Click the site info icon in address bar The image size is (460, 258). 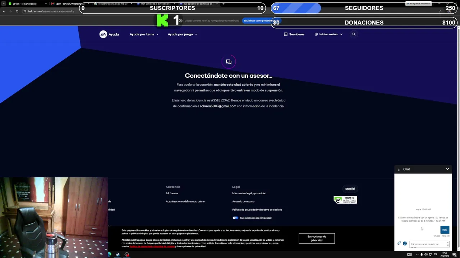tap(25, 11)
